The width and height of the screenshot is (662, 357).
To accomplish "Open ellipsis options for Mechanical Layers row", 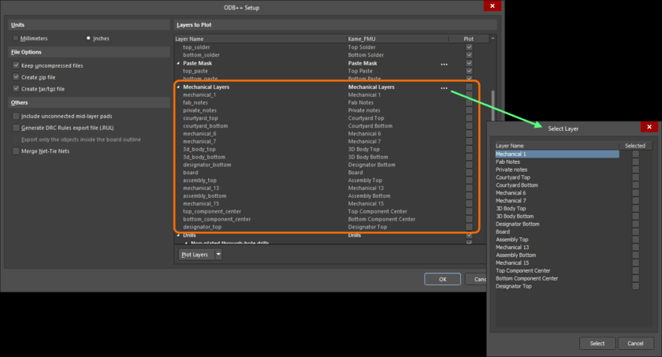I will coord(444,88).
